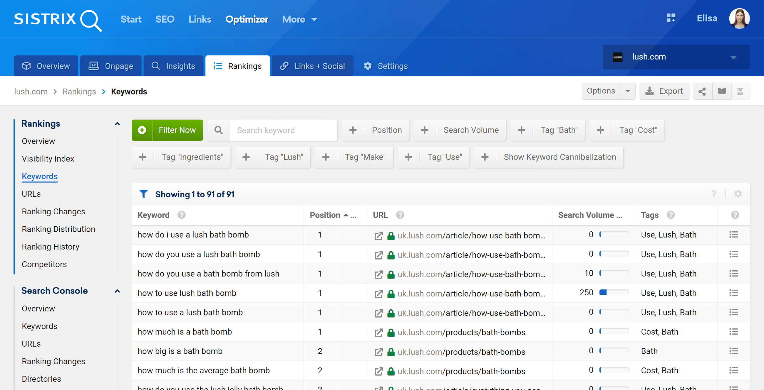
Task: Open row menu for 'how do you use a lush bath bomb'
Action: [x=733, y=254]
